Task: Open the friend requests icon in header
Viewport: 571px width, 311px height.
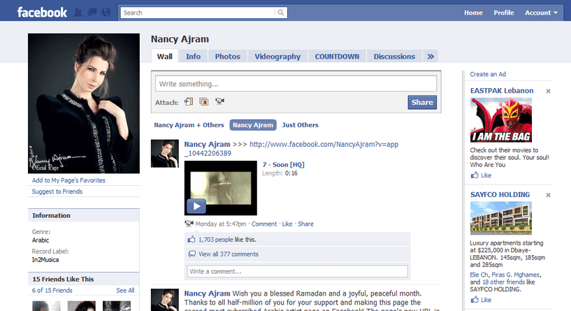Action: point(78,13)
